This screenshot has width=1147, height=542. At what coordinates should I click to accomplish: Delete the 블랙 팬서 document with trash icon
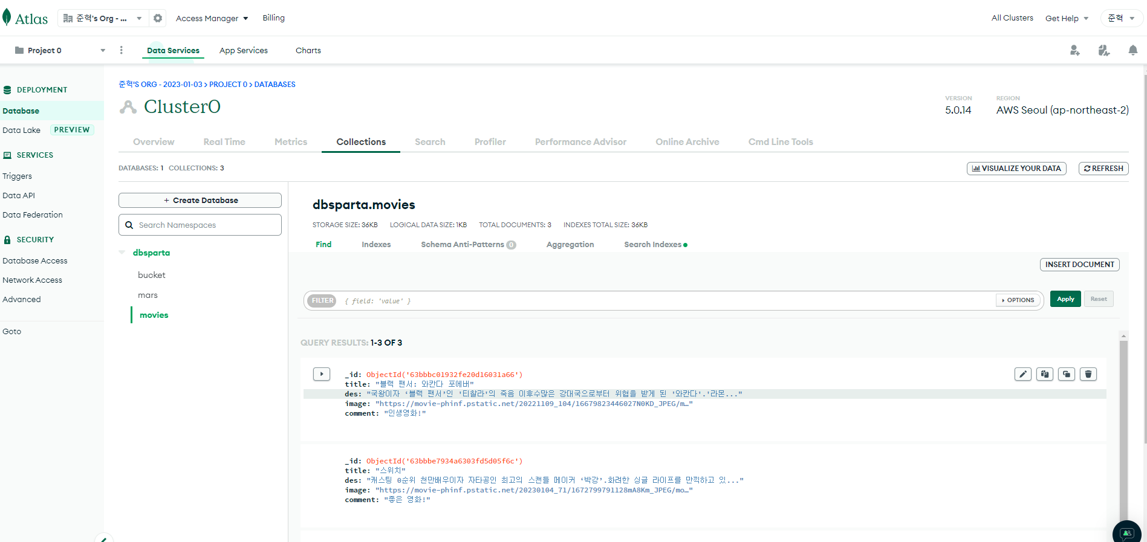coord(1088,374)
